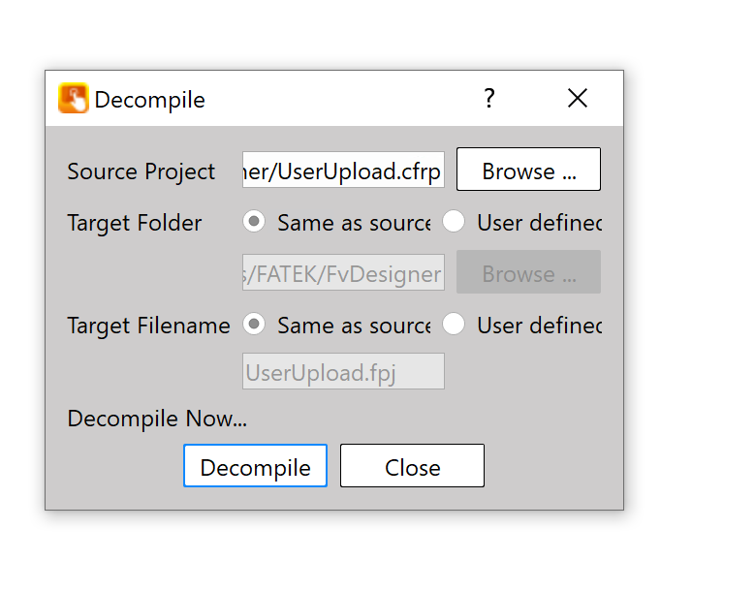Close the dialog with the X button
The image size is (755, 591).
tap(578, 98)
